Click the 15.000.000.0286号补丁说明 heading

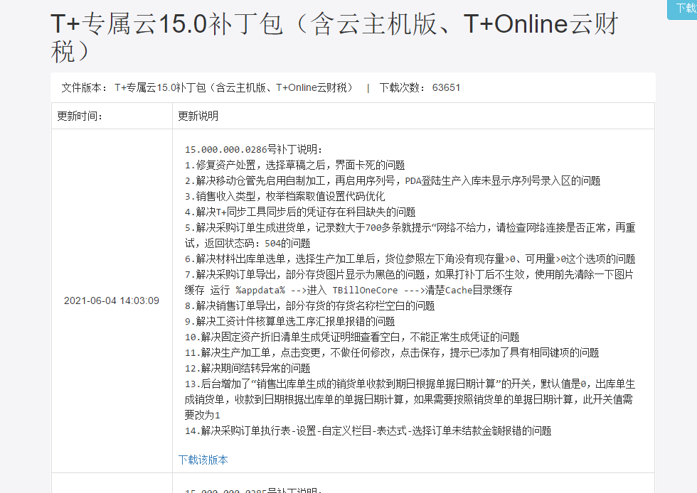[x=253, y=149]
